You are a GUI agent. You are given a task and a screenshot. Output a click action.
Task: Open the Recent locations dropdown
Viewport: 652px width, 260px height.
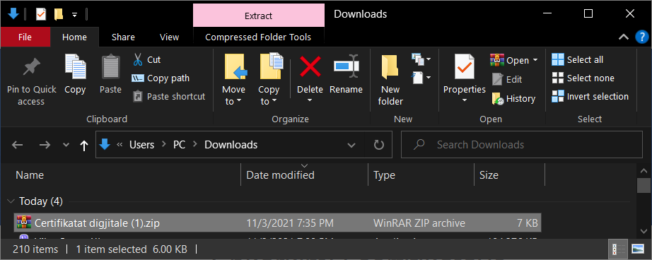coord(66,145)
